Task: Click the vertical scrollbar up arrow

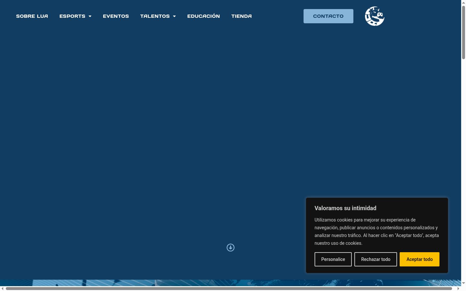Action: coord(463,3)
